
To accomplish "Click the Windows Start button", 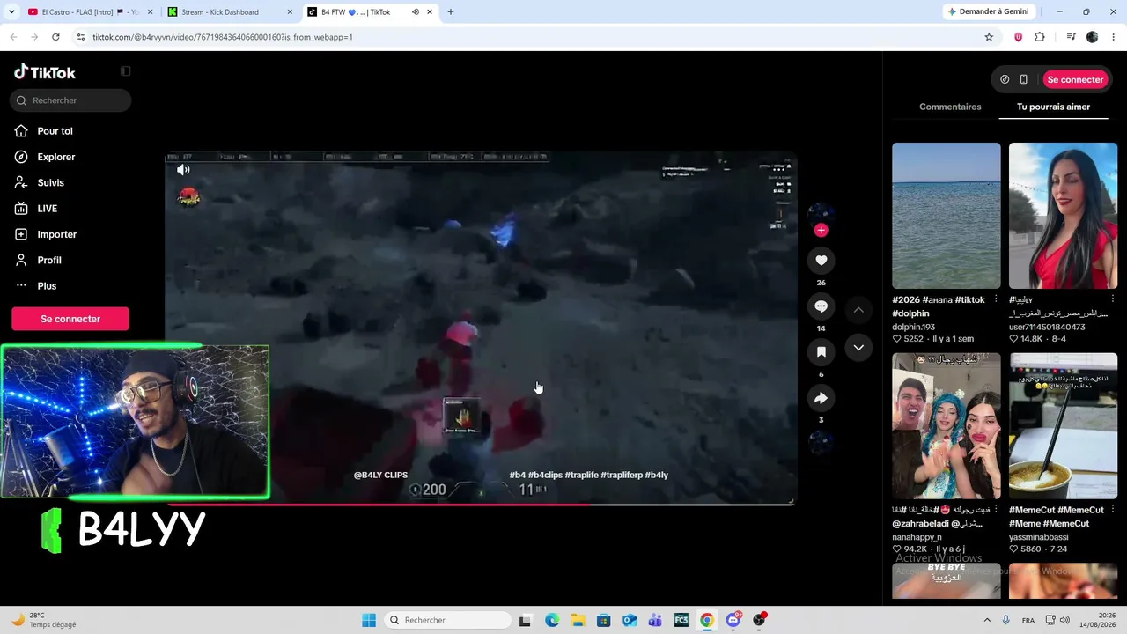I will (369, 620).
